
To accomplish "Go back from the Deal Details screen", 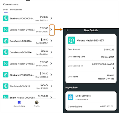I will pyautogui.click(x=67, y=30).
